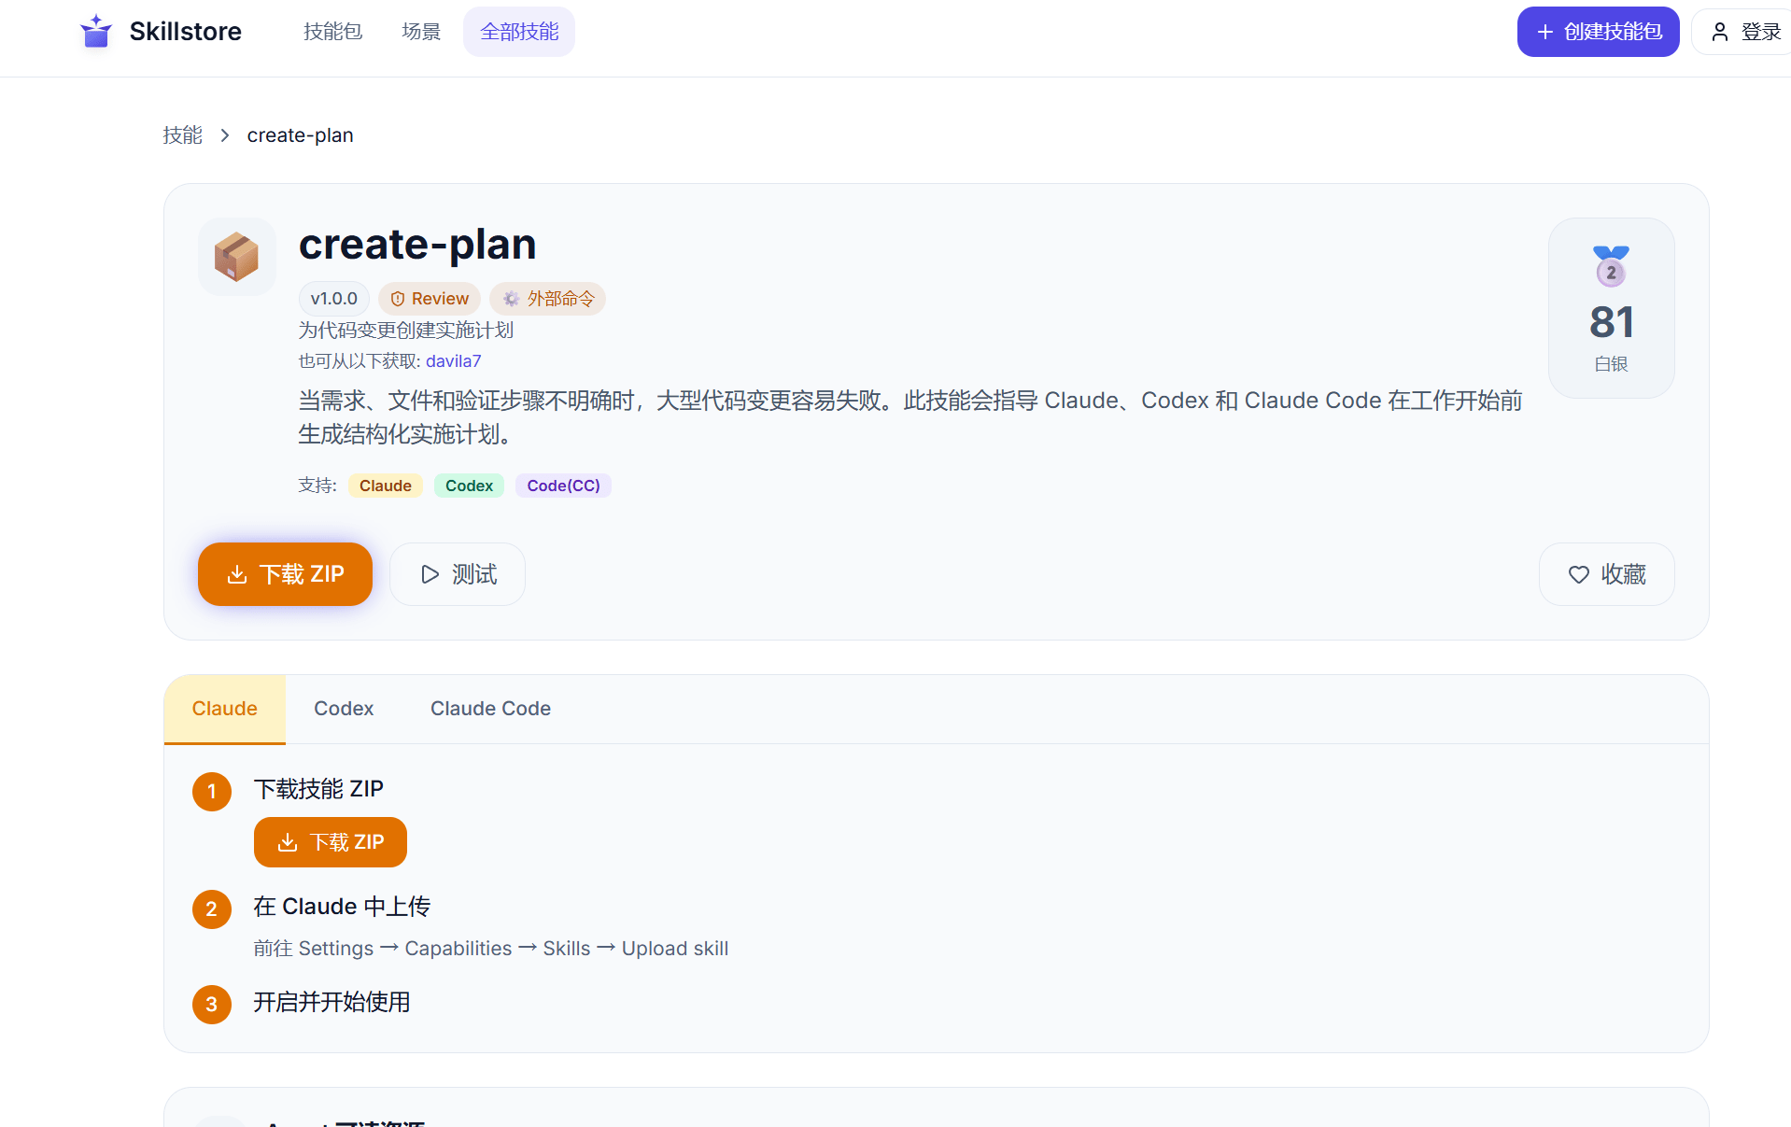Click the v1.0.0 version badge

(x=333, y=299)
